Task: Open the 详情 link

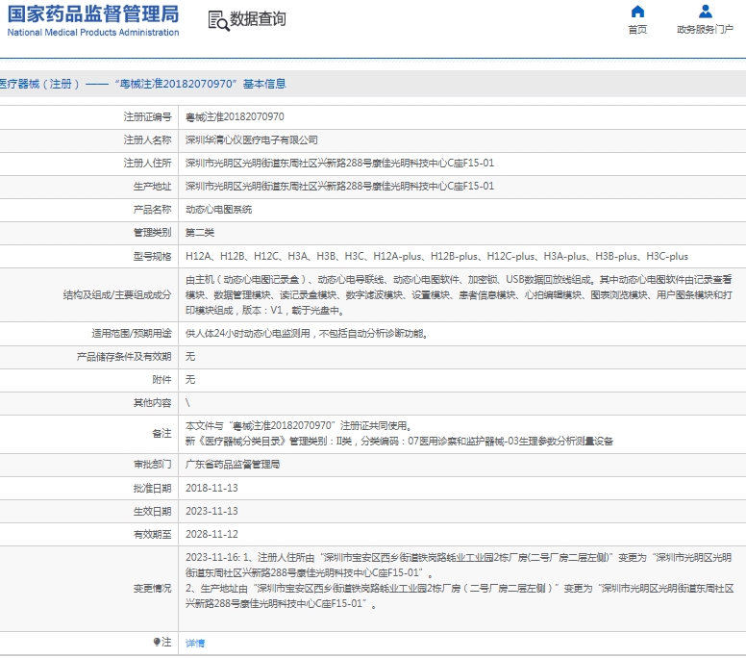Action: click(x=195, y=643)
